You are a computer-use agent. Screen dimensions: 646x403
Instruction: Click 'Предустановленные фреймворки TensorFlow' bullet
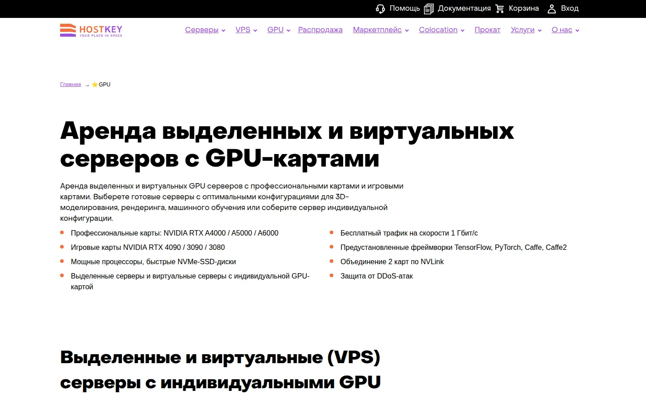coord(454,247)
